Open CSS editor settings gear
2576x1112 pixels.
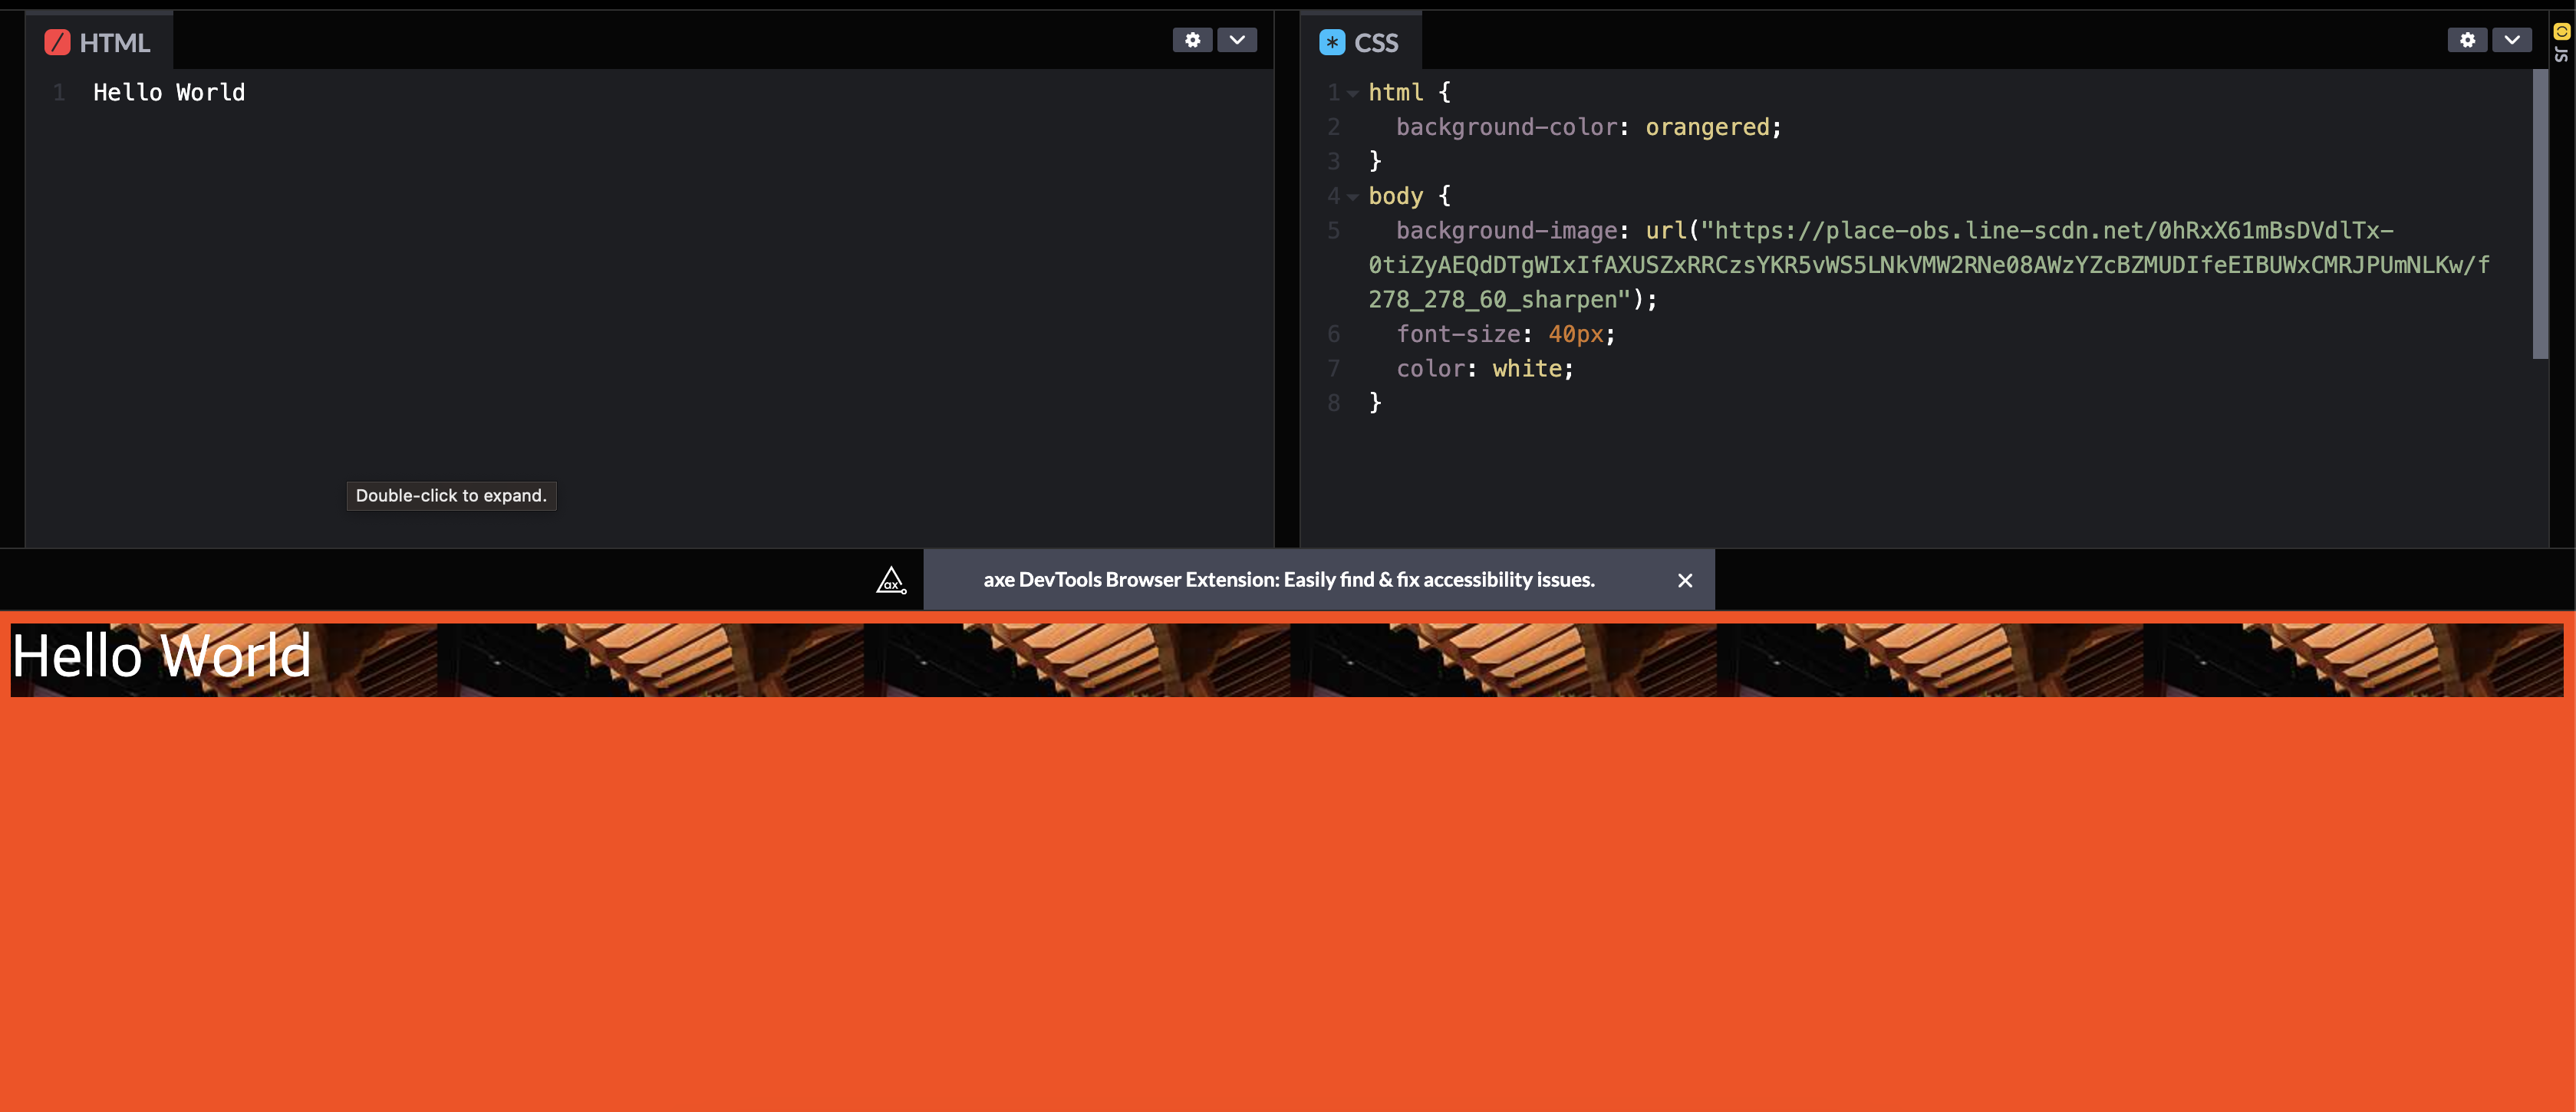[x=2467, y=40]
